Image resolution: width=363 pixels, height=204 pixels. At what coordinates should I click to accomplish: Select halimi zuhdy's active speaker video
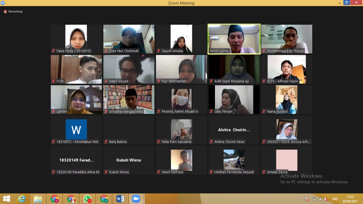click(x=234, y=39)
